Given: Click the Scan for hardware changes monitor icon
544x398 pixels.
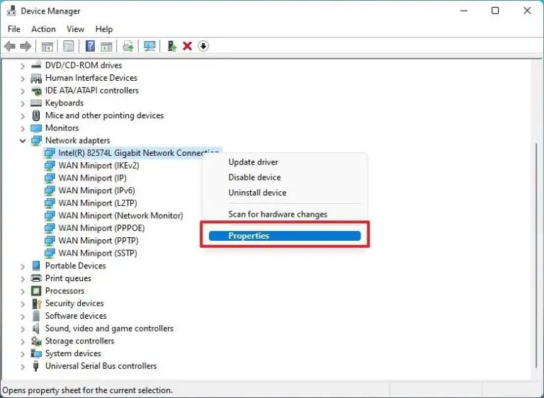Looking at the screenshot, I should coord(149,46).
